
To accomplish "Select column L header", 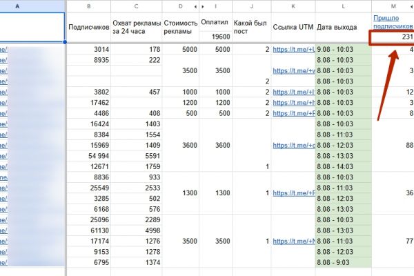I will pos(343,6).
